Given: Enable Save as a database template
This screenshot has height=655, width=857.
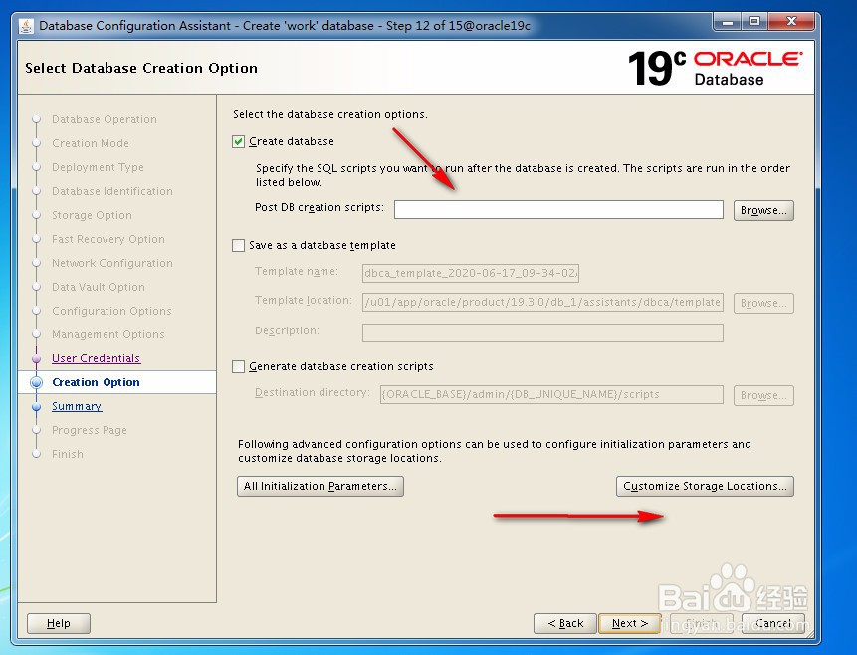Looking at the screenshot, I should coord(238,246).
